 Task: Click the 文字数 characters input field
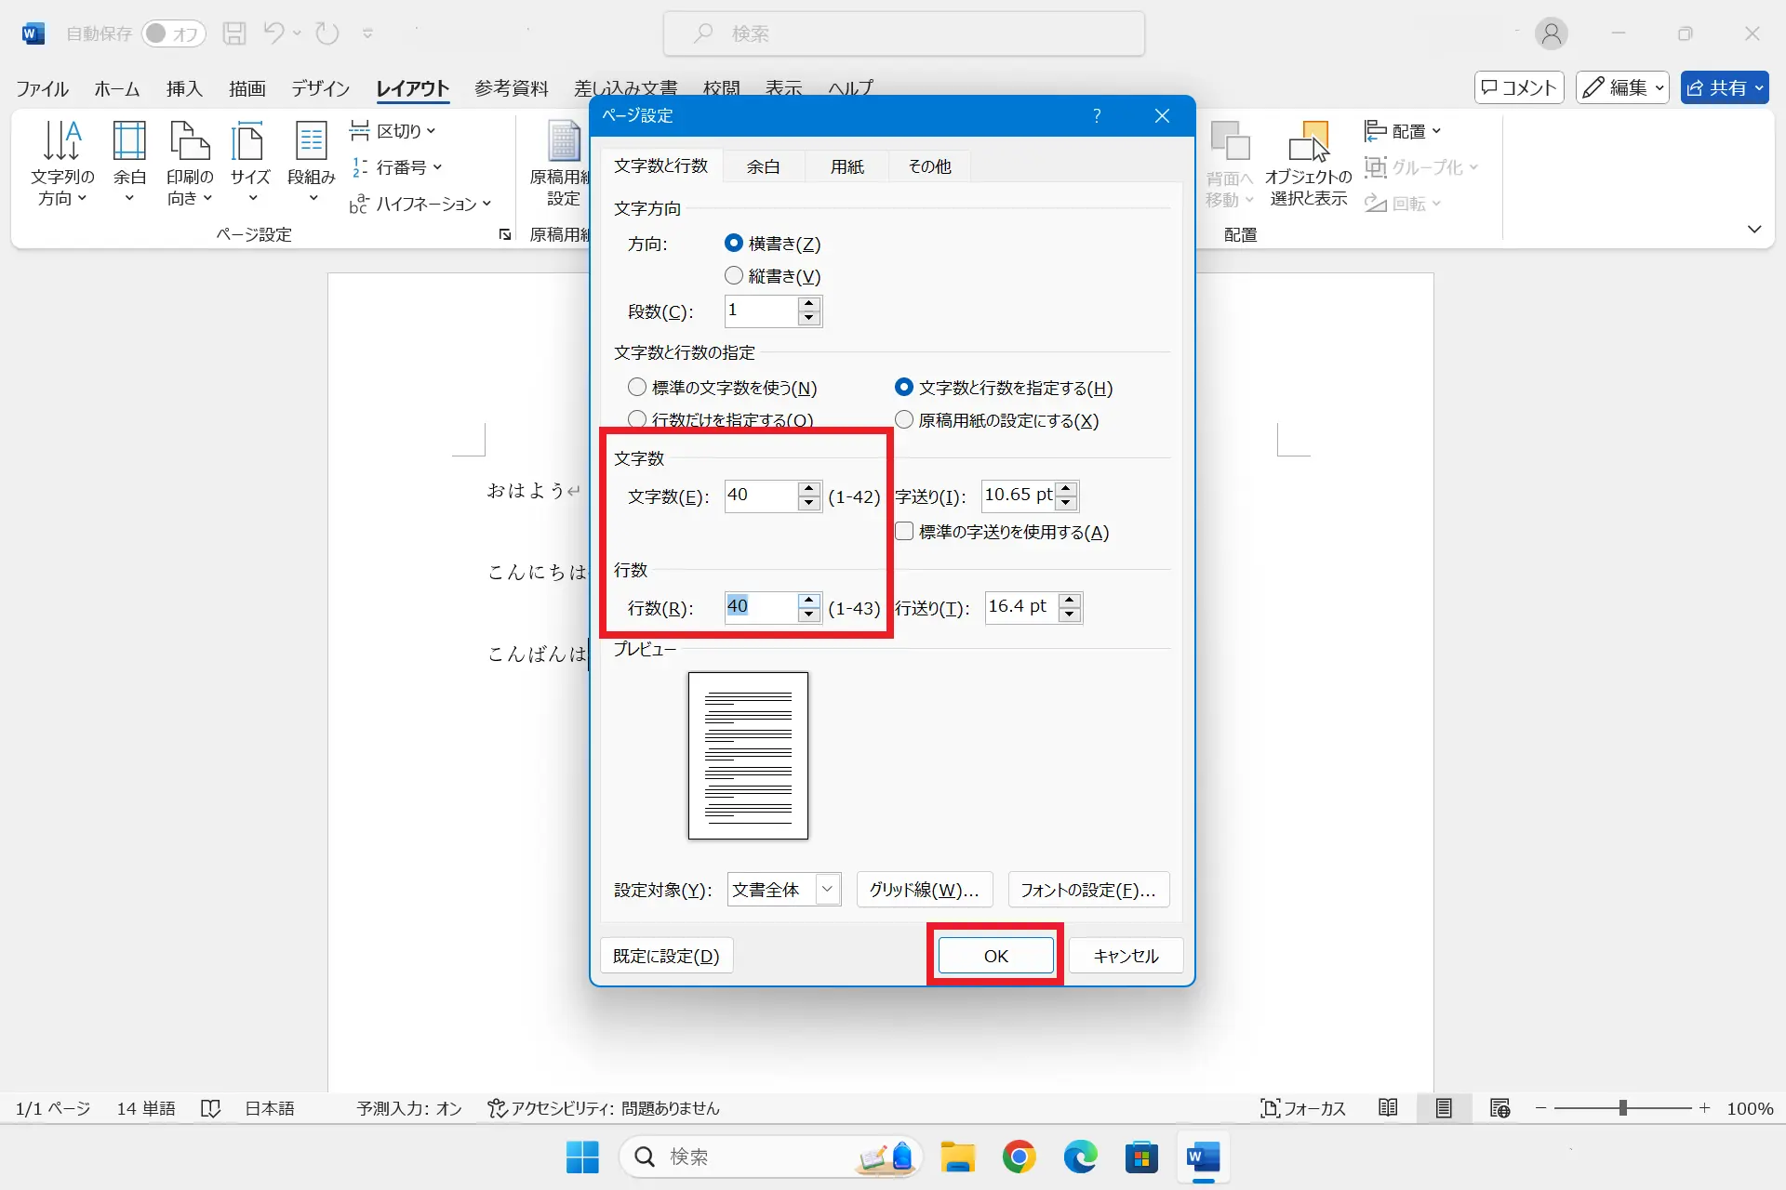(x=761, y=496)
